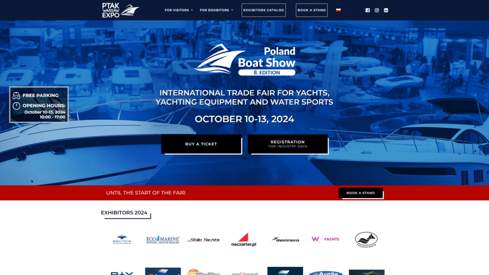The image size is (489, 275).
Task: Click the Poland Boat Show logo
Action: pos(245,60)
